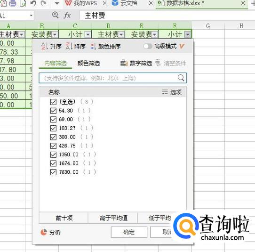Open the 分析 pie chart analysis

pyautogui.click(x=51, y=232)
